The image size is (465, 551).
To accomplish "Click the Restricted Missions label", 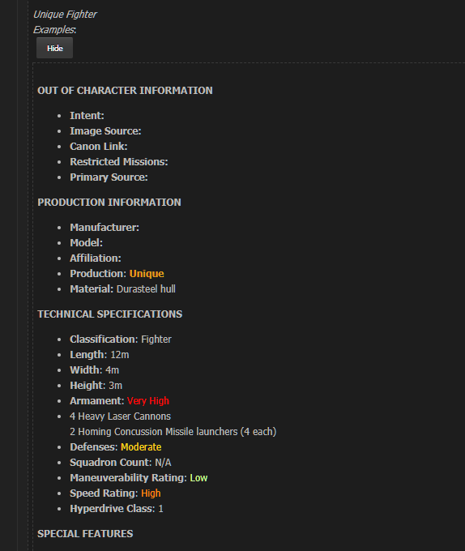I will (119, 162).
